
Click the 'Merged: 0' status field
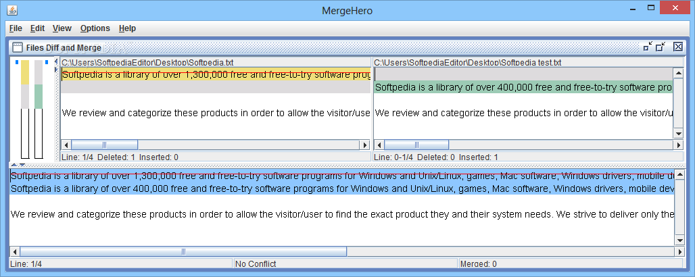click(x=571, y=263)
